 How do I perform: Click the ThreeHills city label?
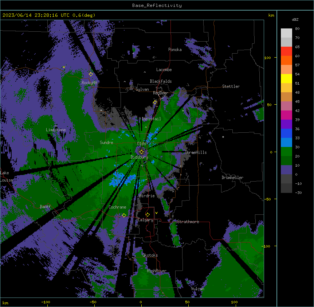point(196,152)
